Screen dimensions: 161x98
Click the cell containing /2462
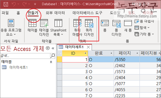(127, 65)
